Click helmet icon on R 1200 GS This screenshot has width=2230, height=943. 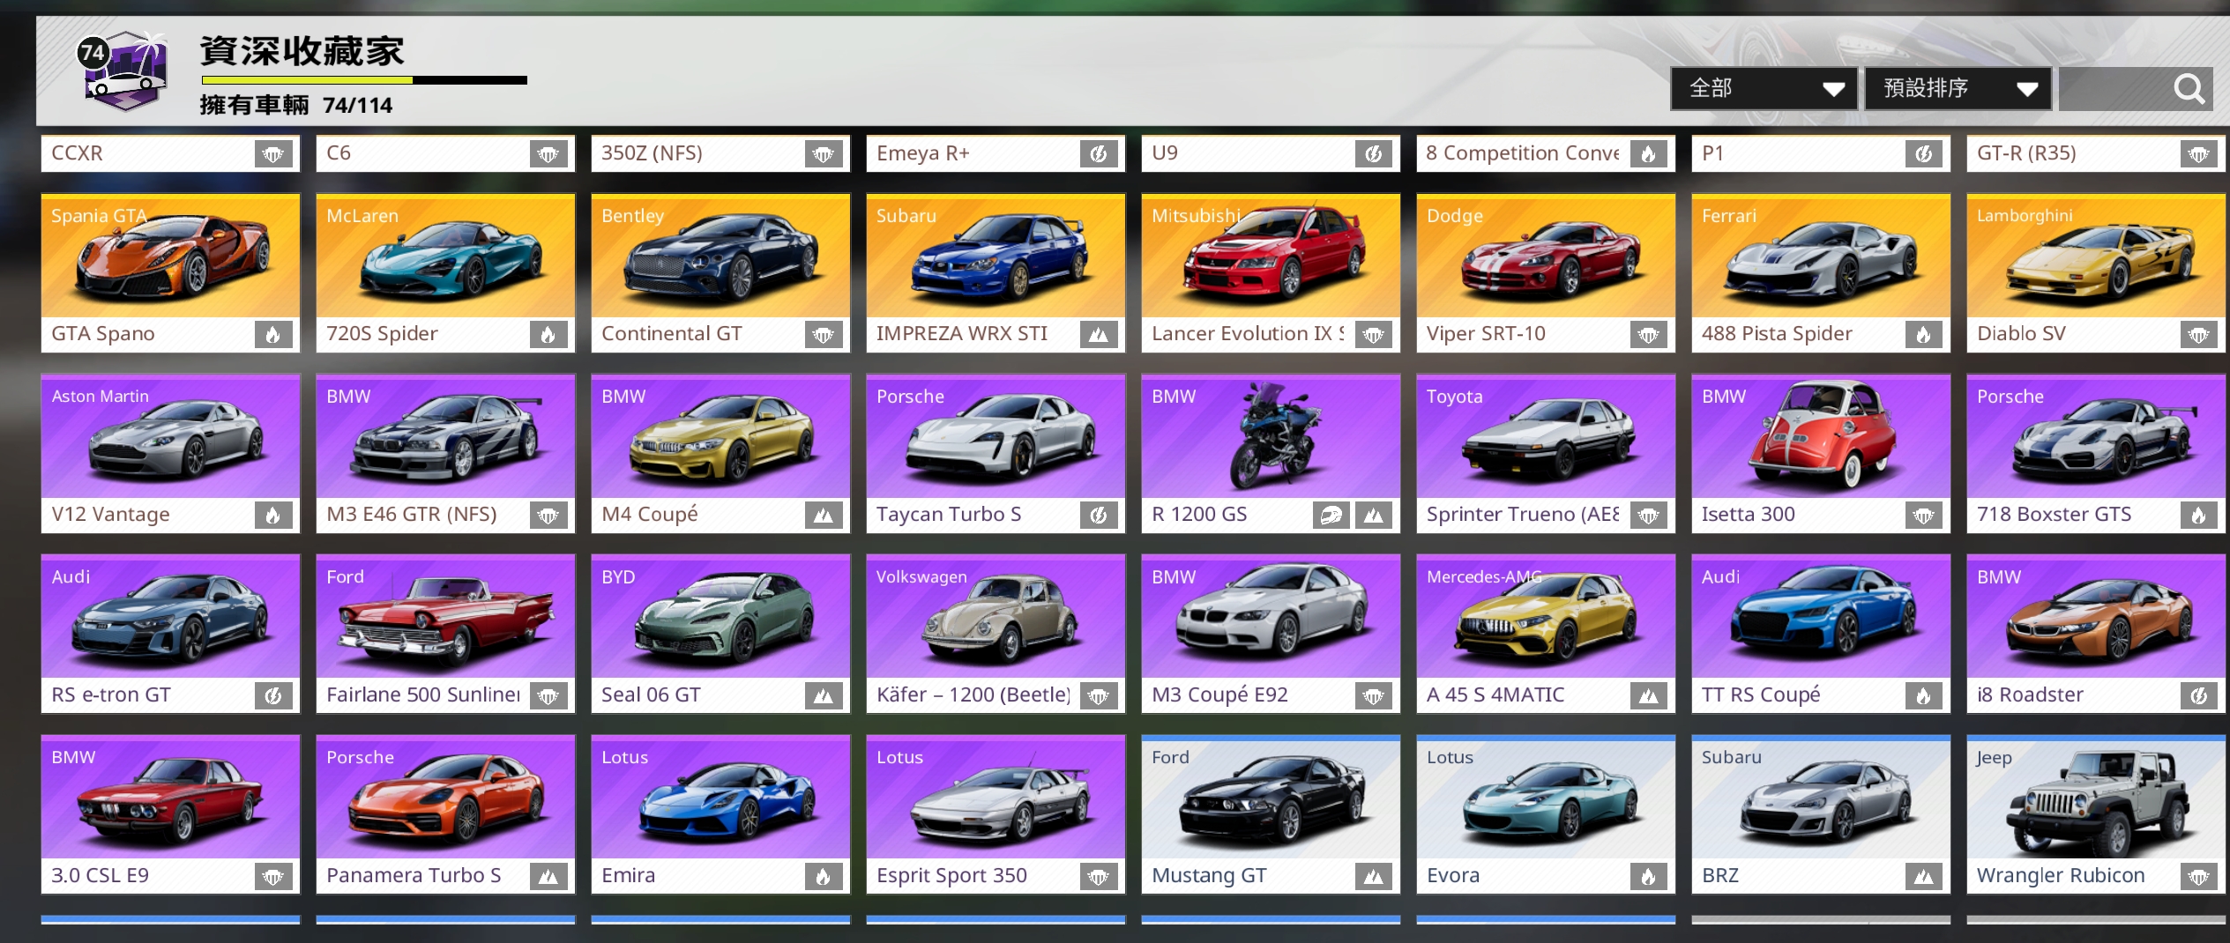1331,516
